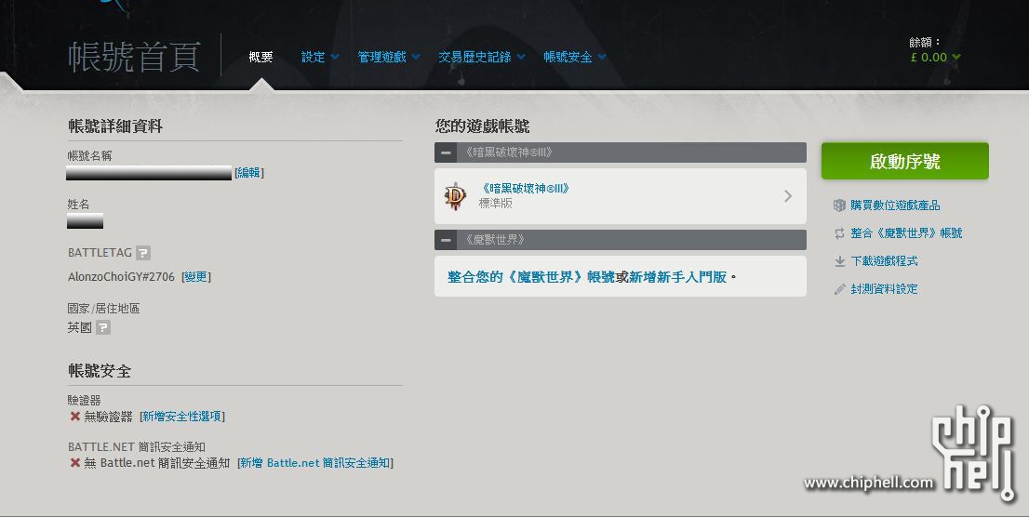Open 封測資料設定 link
Screen dimensions: 1029x517
pos(884,288)
